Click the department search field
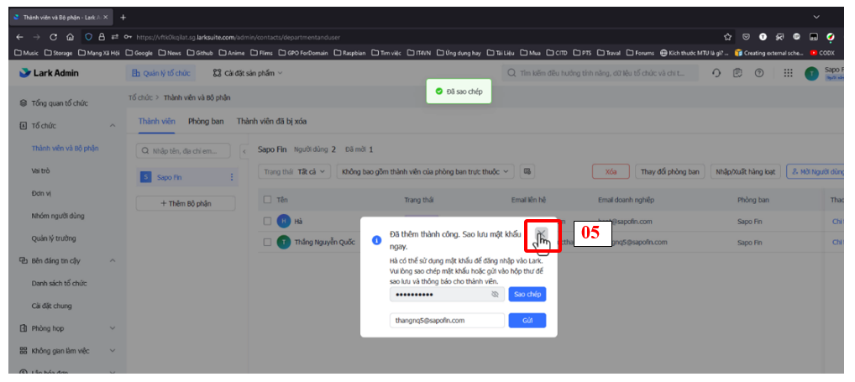 (x=183, y=150)
